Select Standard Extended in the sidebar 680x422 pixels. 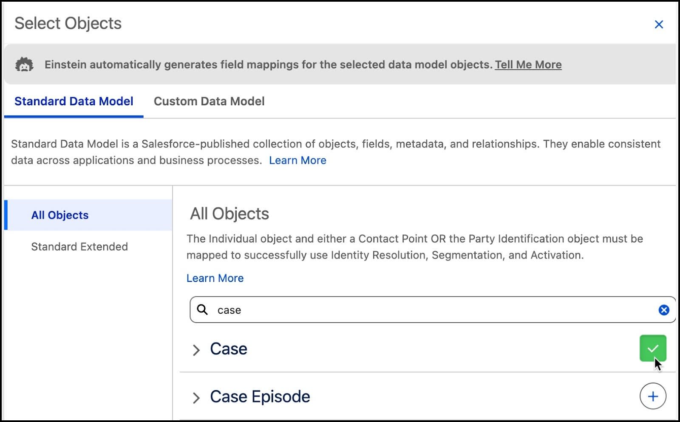tap(79, 246)
